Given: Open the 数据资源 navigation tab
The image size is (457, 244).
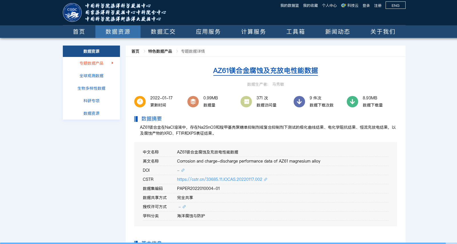Looking at the screenshot, I should click(x=118, y=32).
